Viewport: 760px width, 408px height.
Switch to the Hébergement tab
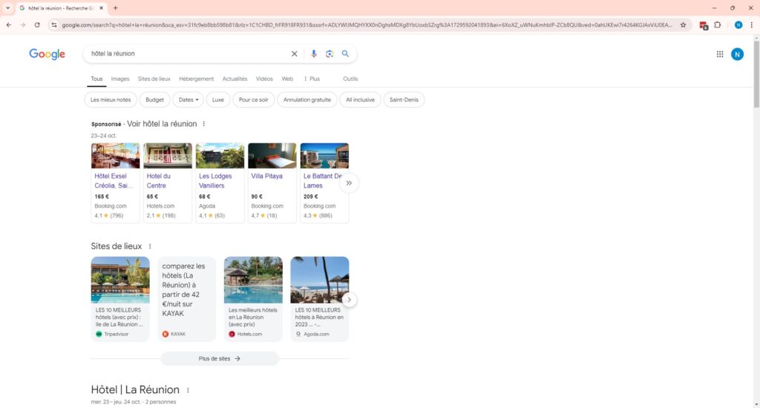[196, 79]
